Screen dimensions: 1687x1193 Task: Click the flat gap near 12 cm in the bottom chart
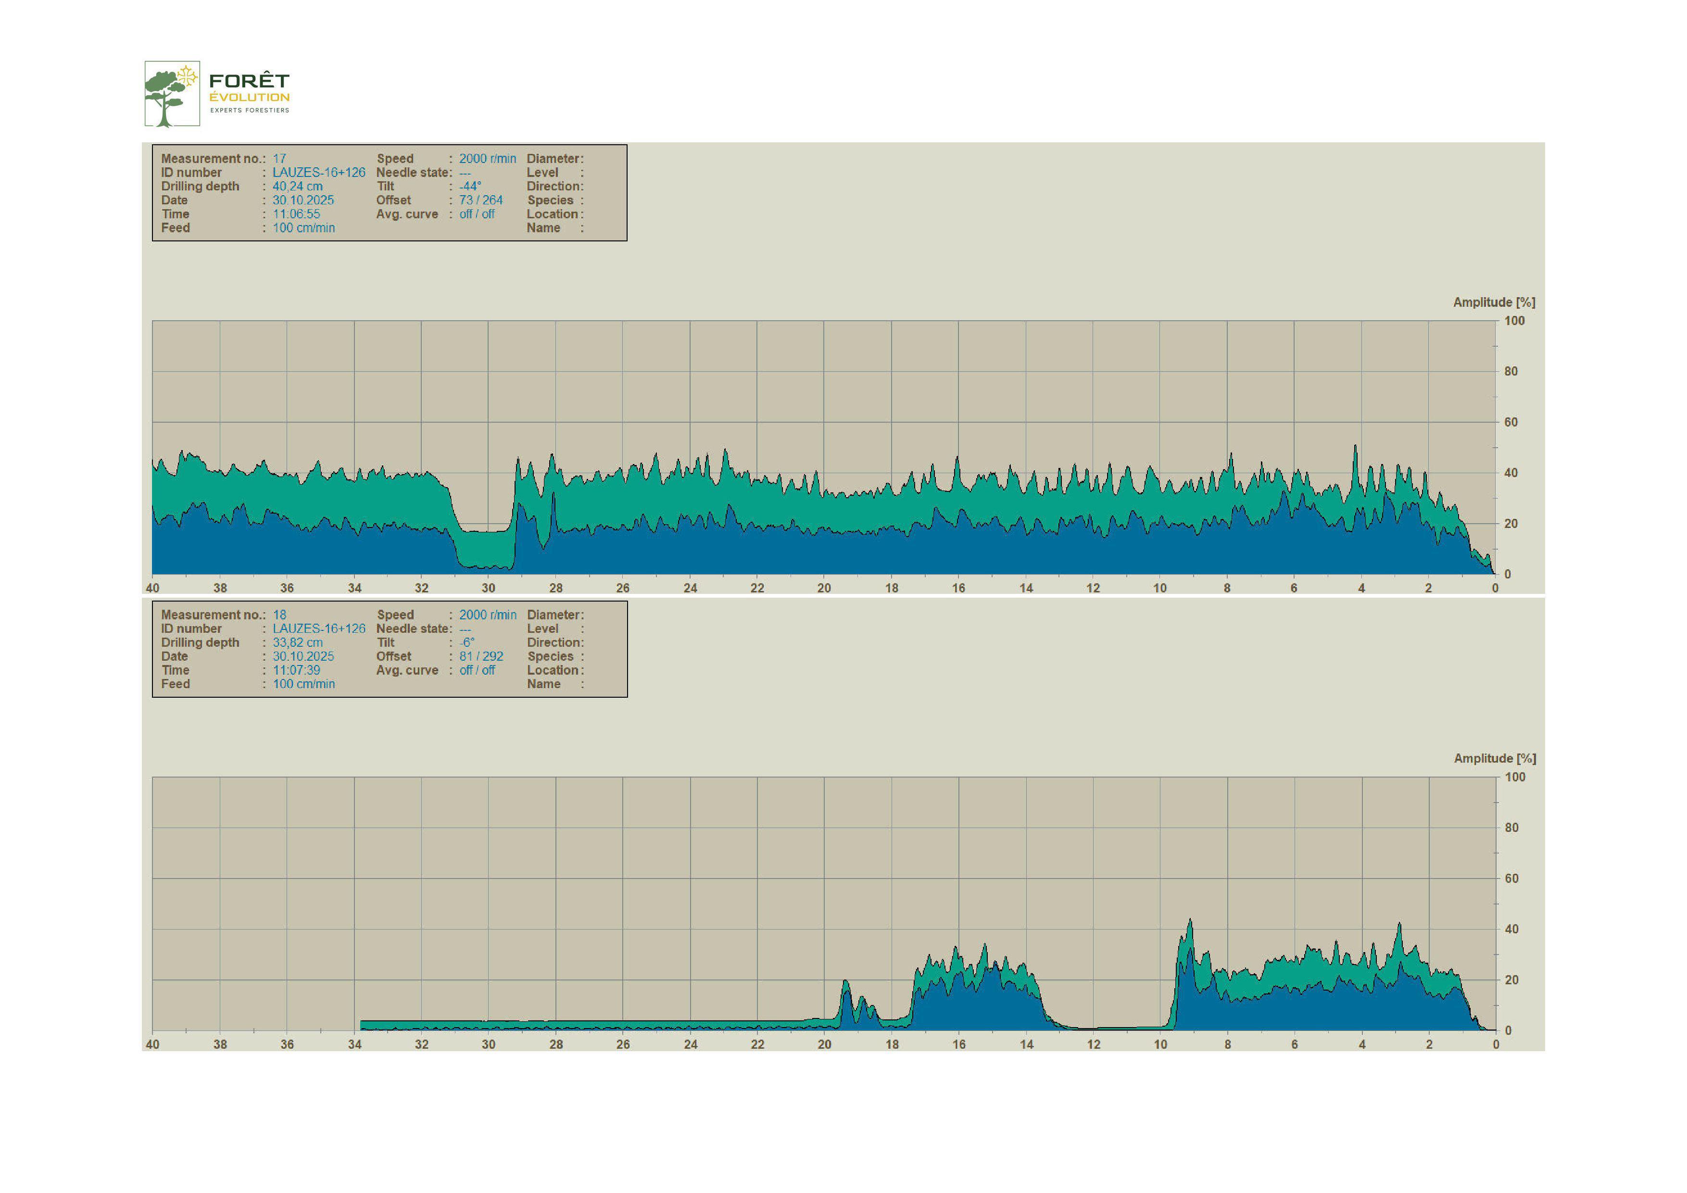(1095, 1028)
